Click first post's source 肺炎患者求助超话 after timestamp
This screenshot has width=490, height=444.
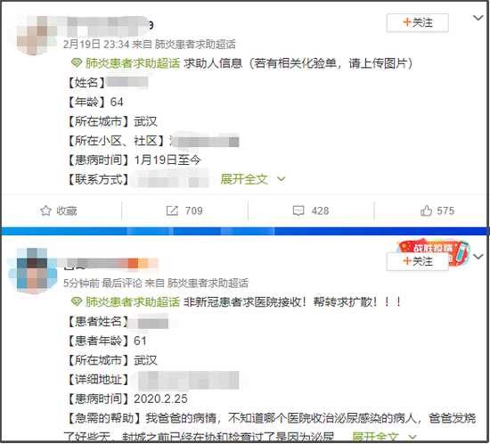[195, 45]
